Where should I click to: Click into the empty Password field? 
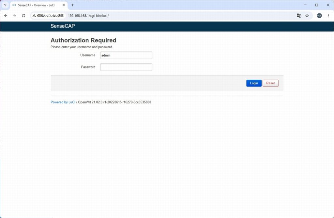(126, 67)
